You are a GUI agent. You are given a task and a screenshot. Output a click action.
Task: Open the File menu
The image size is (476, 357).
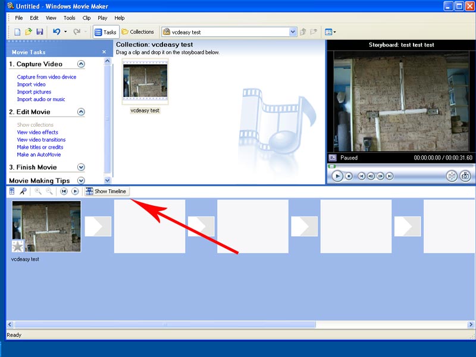pyautogui.click(x=19, y=18)
